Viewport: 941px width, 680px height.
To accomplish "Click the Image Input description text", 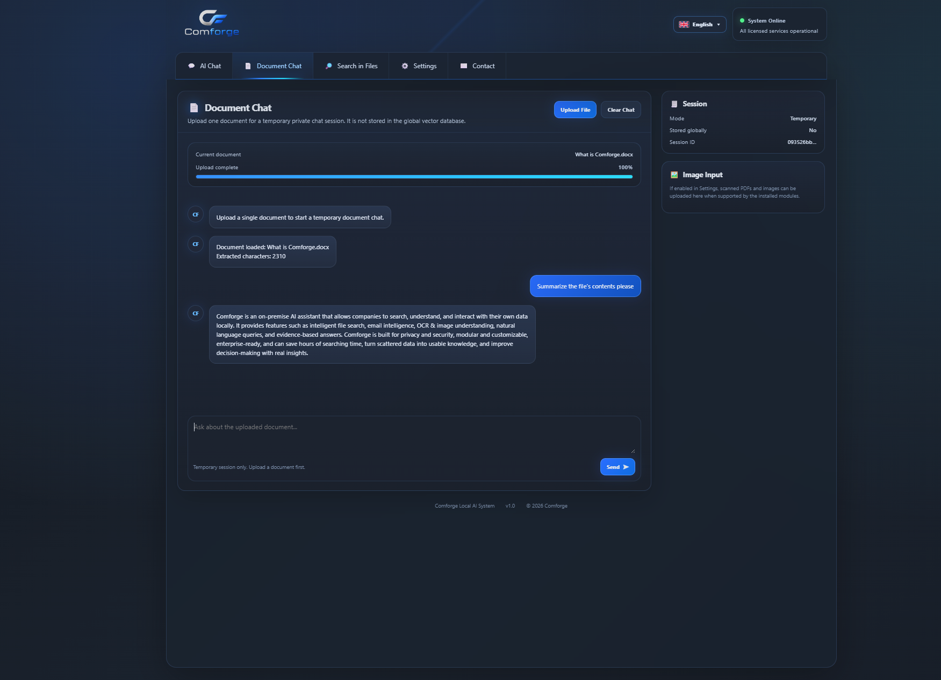I will pyautogui.click(x=734, y=192).
